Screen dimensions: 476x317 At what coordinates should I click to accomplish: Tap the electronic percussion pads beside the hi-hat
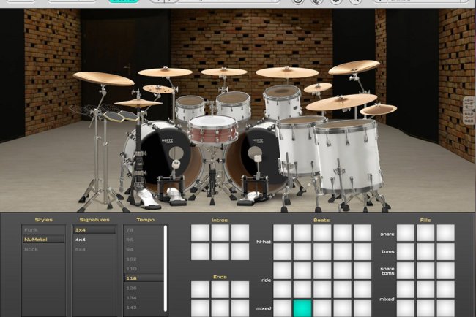[121, 115]
